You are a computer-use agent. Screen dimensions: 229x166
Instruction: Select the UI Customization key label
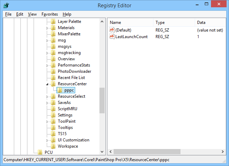[73, 140]
